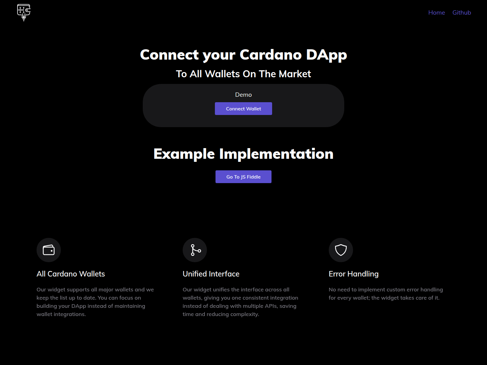Open the Home navigation link

[x=436, y=12]
